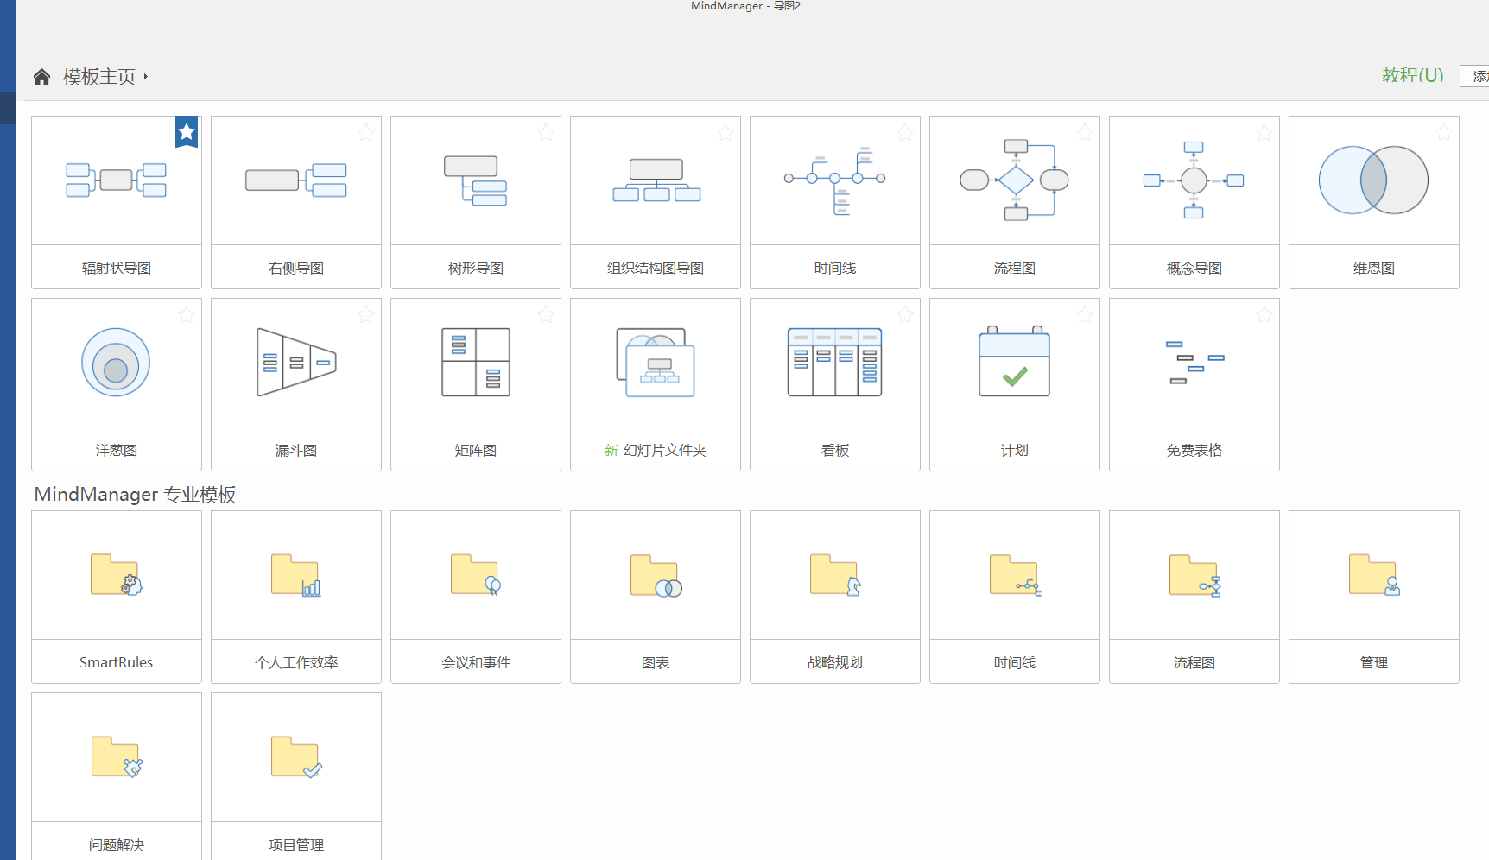Screen dimensions: 1489x860
Task: Choose the 免费表格 free-form table template icon
Action: pos(1194,363)
